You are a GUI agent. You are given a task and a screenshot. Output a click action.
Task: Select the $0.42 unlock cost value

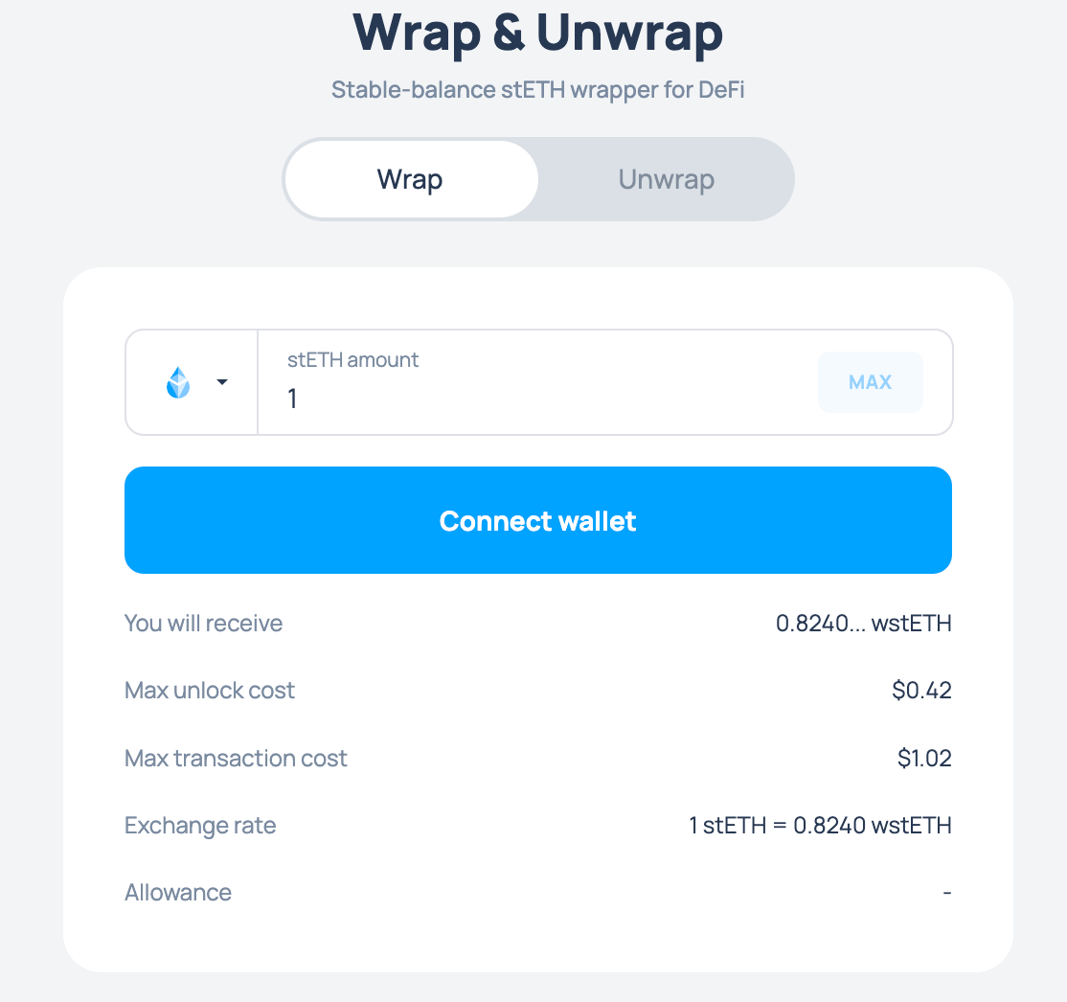pos(921,691)
